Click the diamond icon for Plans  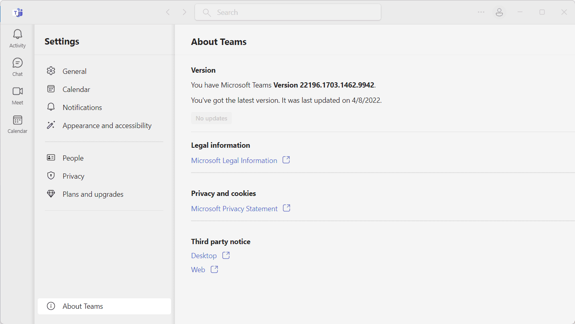(51, 194)
